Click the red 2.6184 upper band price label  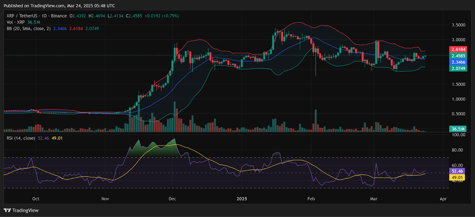pyautogui.click(x=458, y=49)
